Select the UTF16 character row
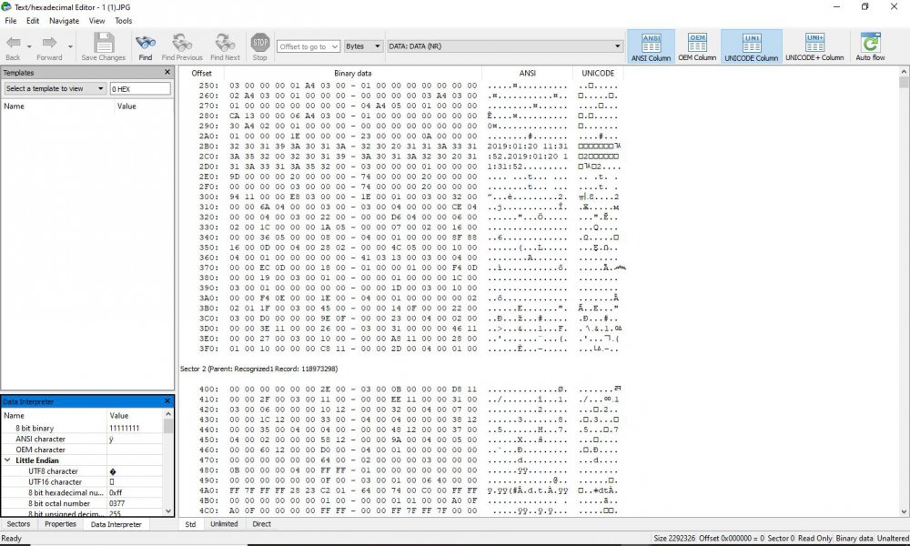The height and width of the screenshot is (546, 910). (83, 481)
